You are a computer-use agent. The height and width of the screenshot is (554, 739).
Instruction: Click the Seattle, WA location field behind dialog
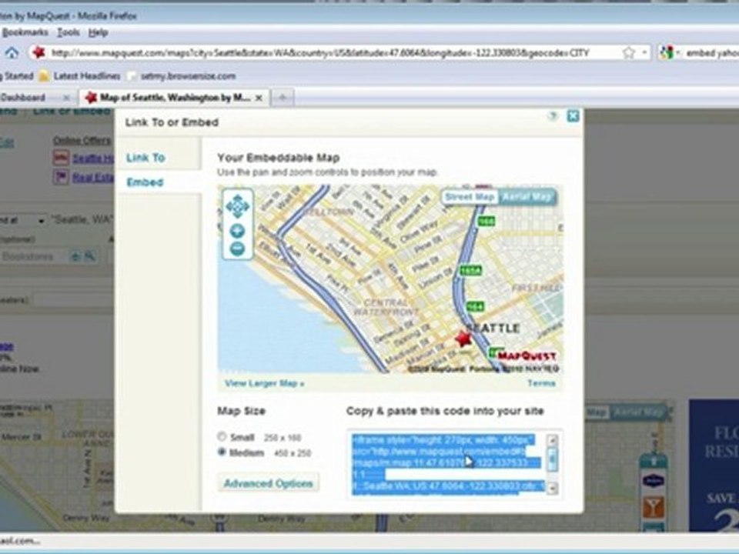[82, 220]
